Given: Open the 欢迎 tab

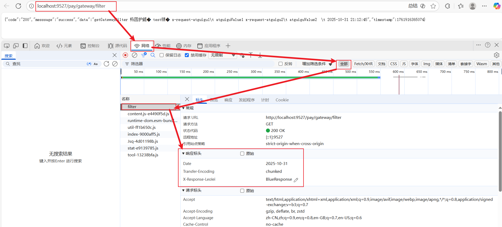Looking at the screenshot, I should pyautogui.click(x=42, y=46).
